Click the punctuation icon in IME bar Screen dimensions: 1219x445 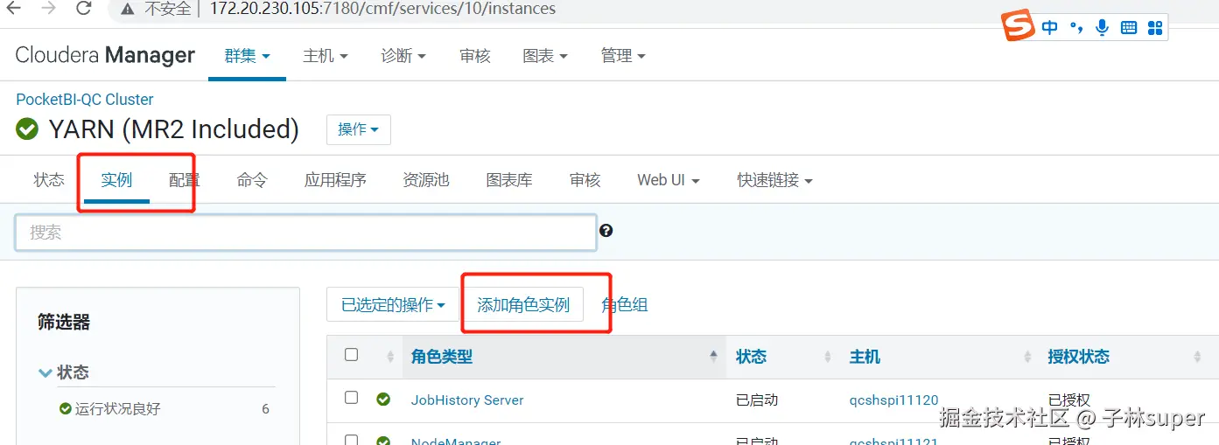1076,28
